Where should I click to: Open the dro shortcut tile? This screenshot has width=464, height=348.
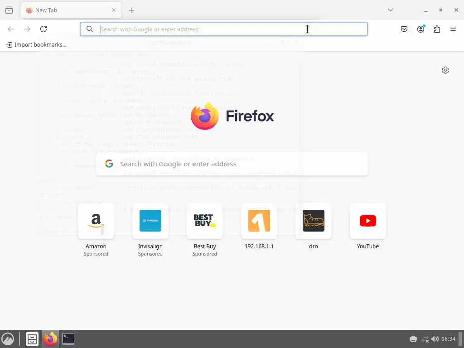pos(314,221)
